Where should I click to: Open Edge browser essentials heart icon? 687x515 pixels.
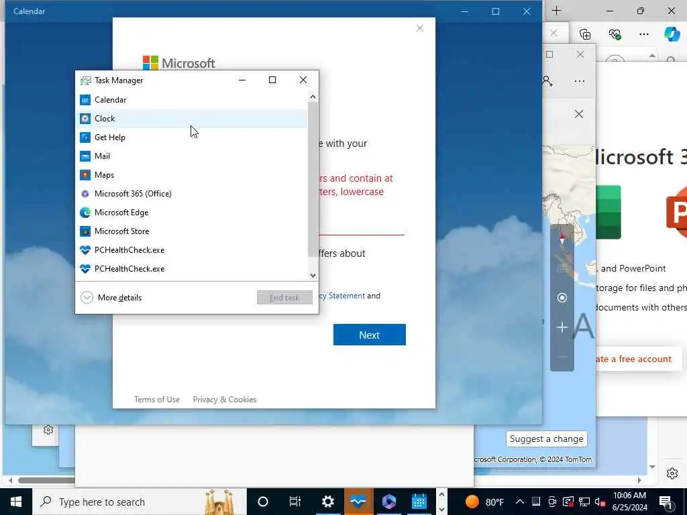pyautogui.click(x=615, y=34)
